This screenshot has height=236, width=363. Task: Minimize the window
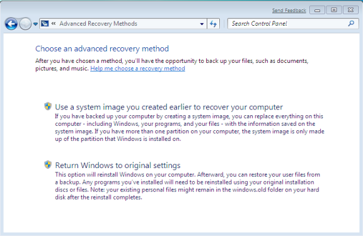pos(317,10)
